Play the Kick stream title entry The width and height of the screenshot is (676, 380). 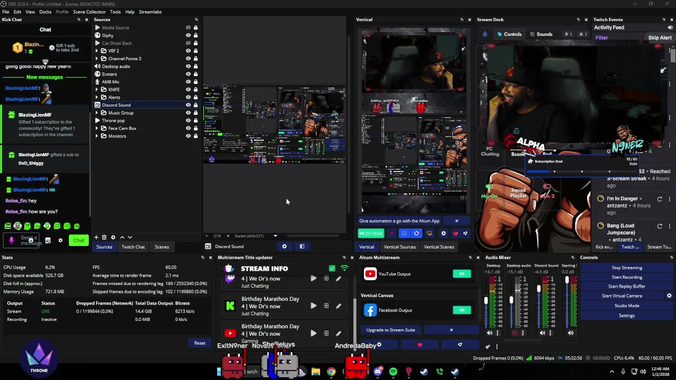314,306
